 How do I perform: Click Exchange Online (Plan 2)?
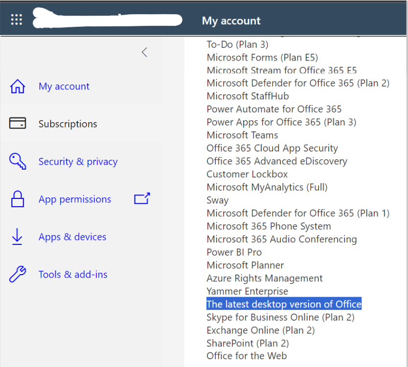pos(260,330)
